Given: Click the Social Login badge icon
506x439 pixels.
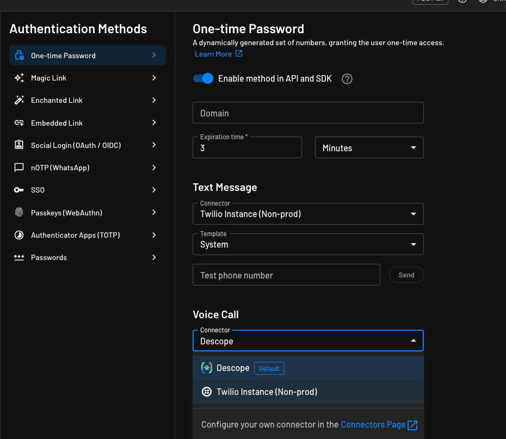Looking at the screenshot, I should coord(20,145).
